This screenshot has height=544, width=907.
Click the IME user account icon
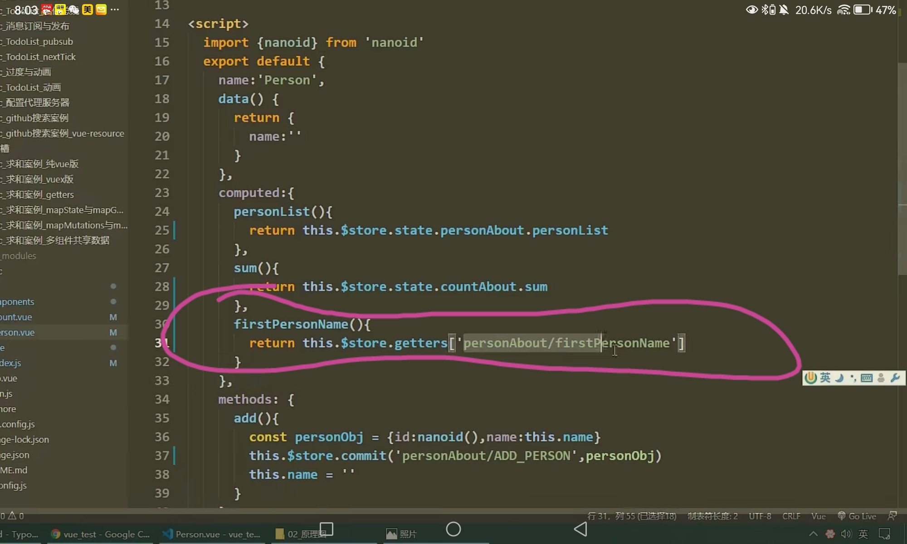click(881, 378)
